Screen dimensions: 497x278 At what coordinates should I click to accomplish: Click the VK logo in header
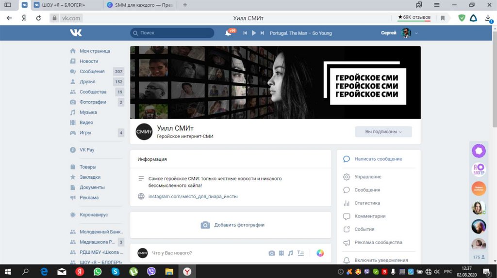pos(76,33)
